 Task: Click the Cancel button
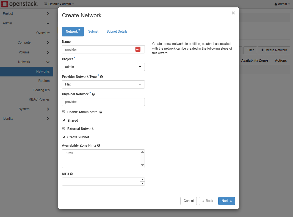[189, 201]
